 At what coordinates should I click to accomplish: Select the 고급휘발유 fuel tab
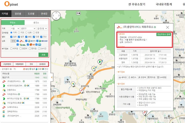(7, 64)
